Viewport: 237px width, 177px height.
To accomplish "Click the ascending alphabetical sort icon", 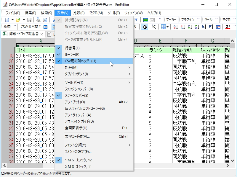I will (x=176, y=26).
